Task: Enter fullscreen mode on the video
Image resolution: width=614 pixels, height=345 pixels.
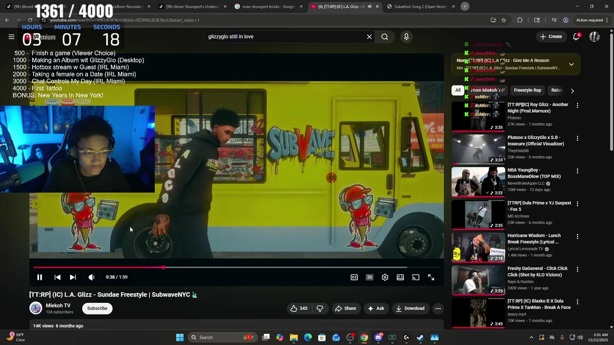Action: tap(431, 277)
